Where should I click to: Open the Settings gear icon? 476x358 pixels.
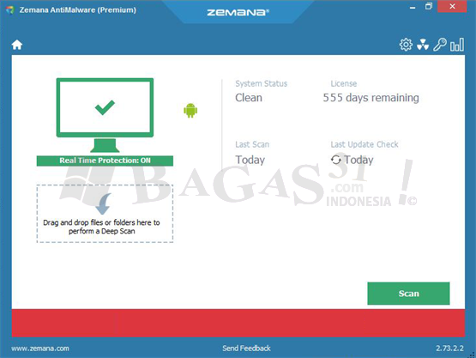406,45
